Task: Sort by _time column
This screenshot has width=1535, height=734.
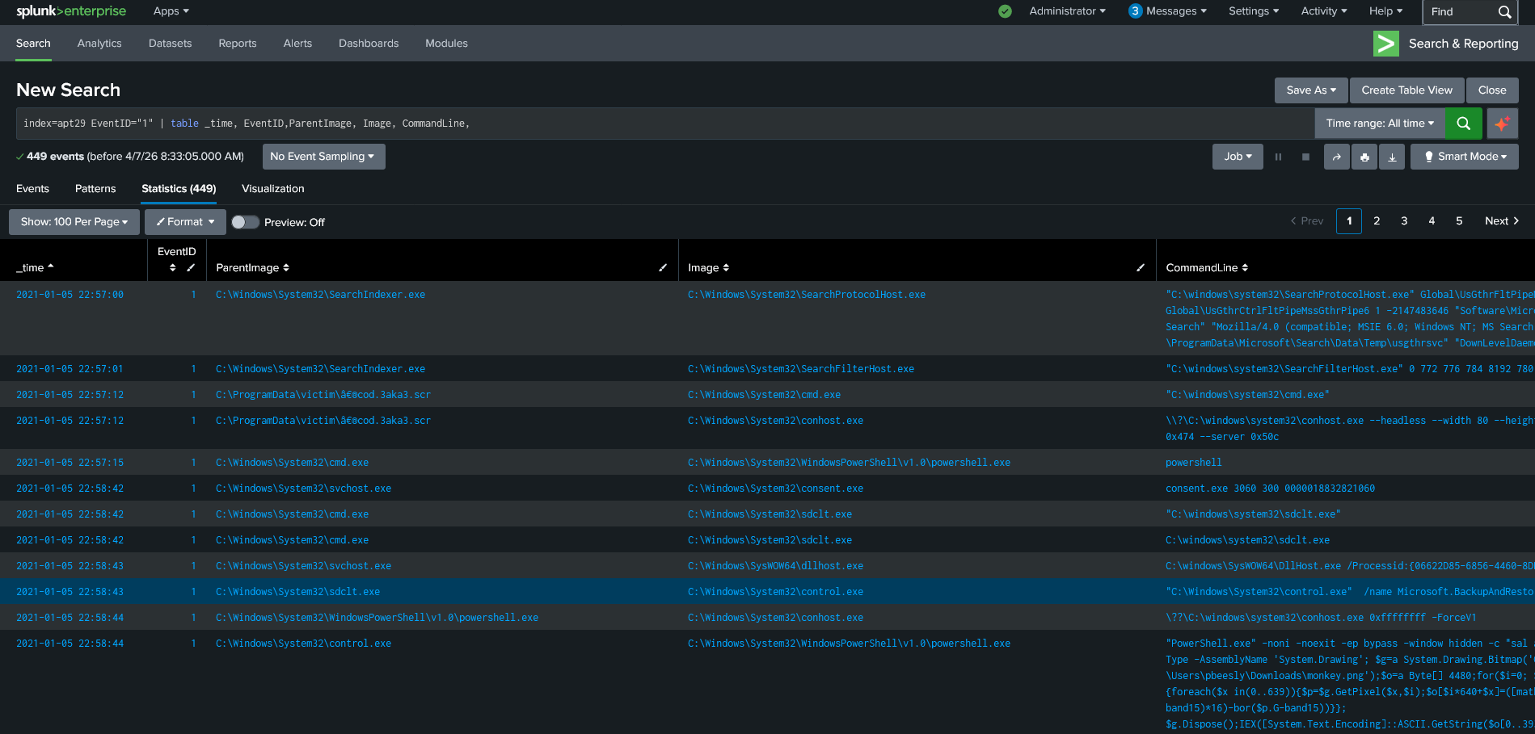Action: click(35, 268)
